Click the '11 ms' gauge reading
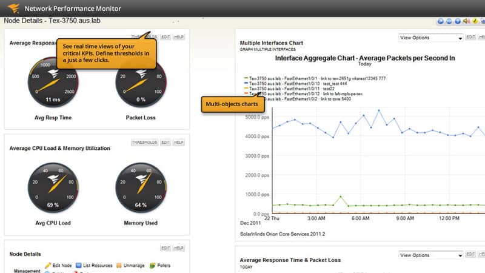This screenshot has width=485, height=273. point(53,99)
